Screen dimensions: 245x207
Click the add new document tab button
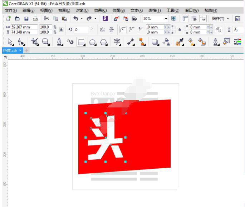coord(26,50)
